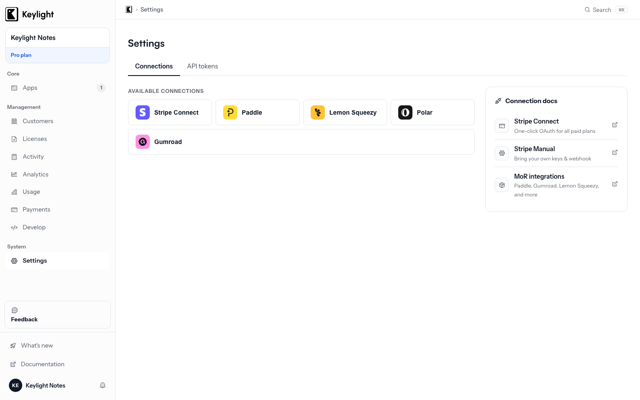Open the search magnifier icon

587,10
